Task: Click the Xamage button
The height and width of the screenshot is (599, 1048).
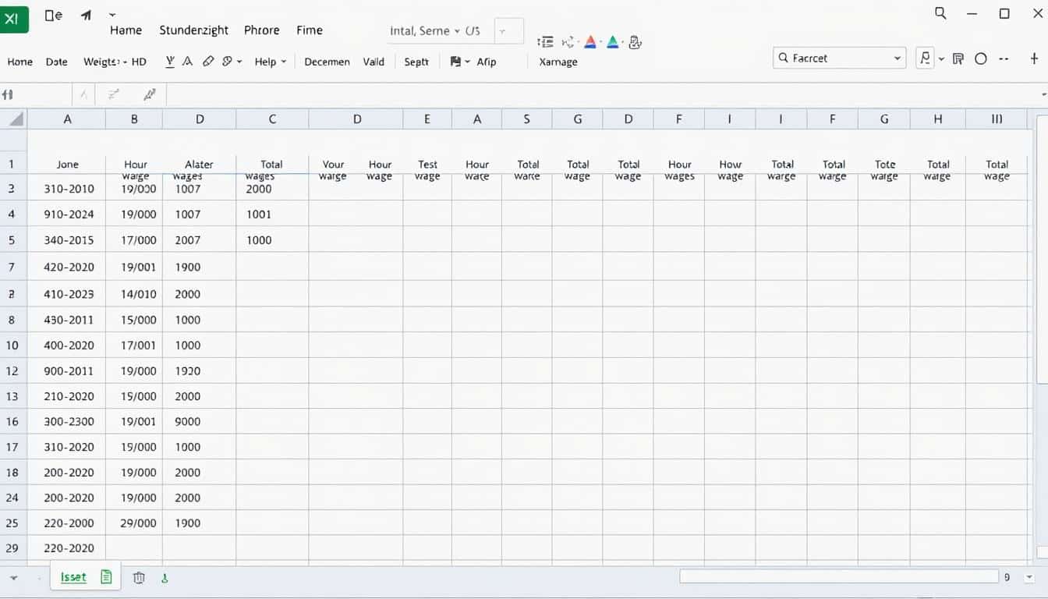Action: 558,62
